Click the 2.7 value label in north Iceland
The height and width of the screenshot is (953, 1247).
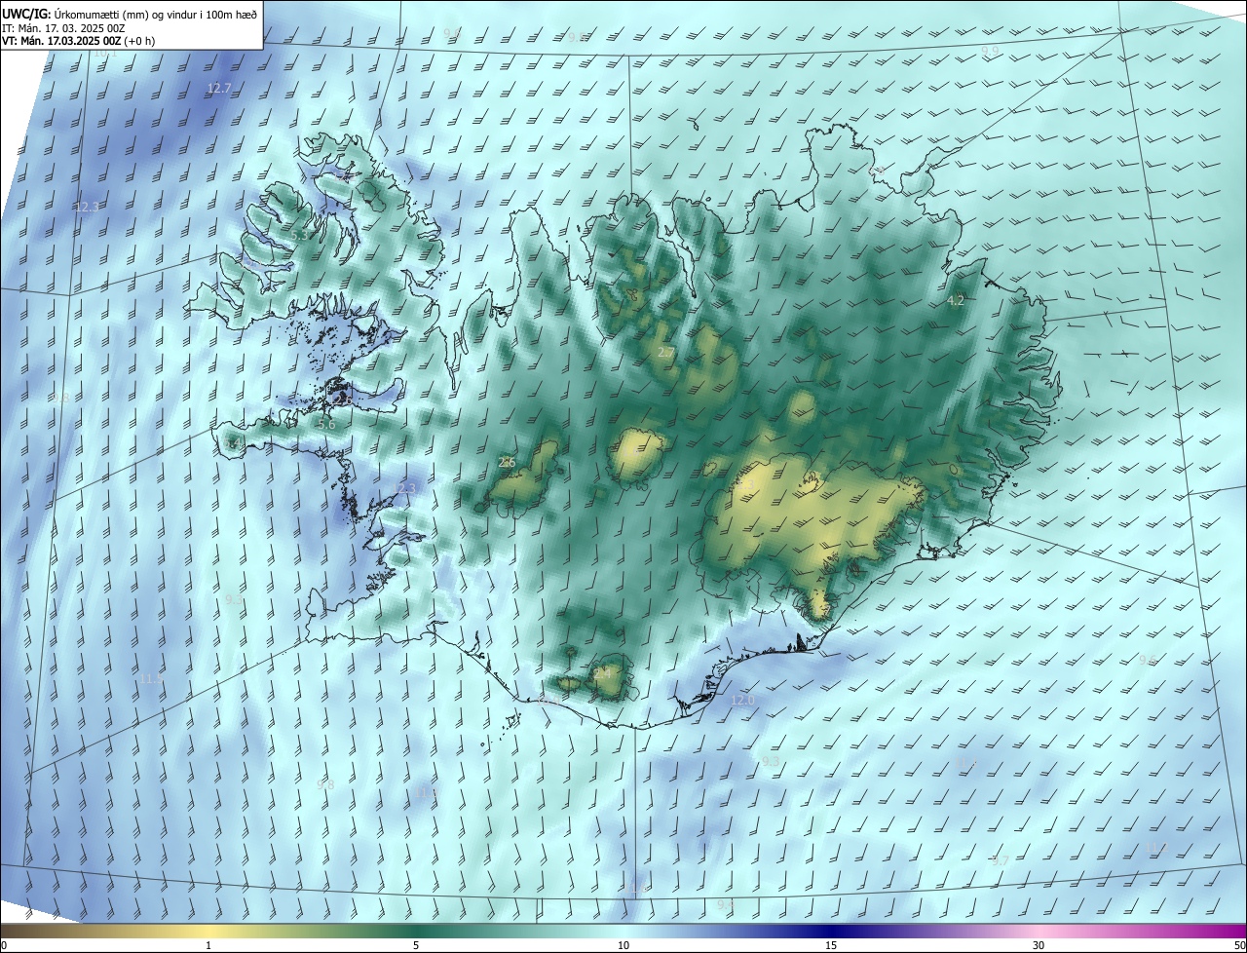(x=666, y=352)
